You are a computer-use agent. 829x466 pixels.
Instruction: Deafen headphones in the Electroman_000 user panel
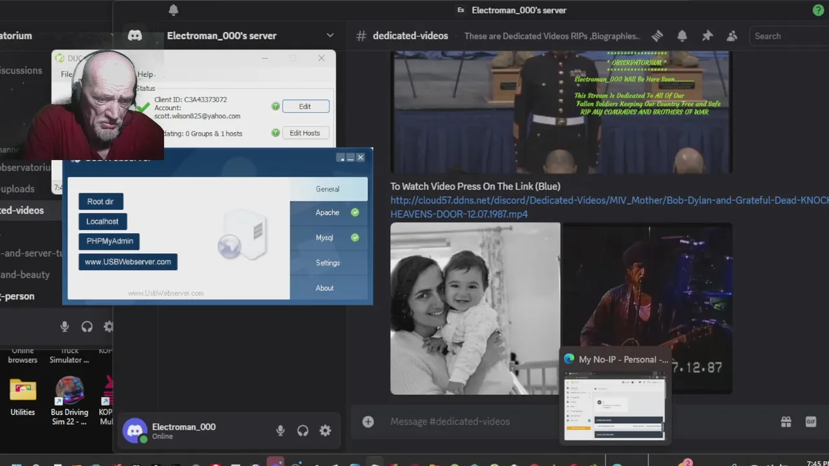tap(302, 430)
